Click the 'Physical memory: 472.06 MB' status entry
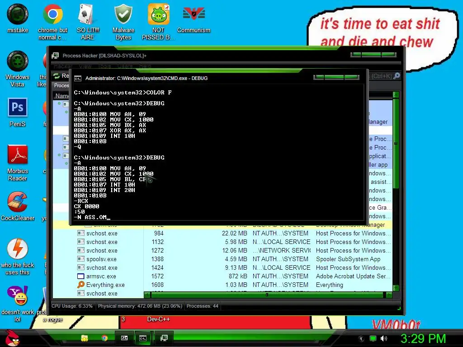Viewport: 463px width, 347px height. 140,306
